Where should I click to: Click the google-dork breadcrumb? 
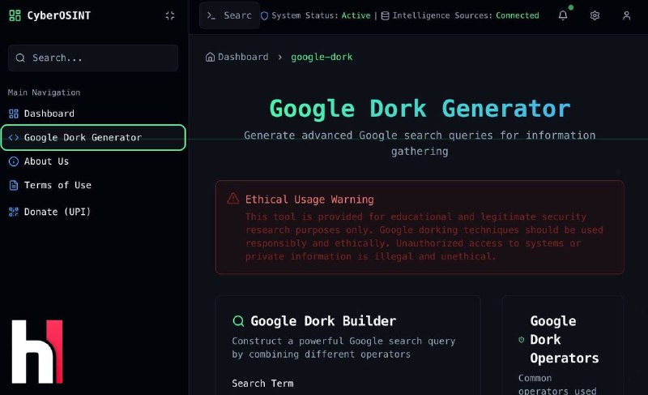(322, 57)
